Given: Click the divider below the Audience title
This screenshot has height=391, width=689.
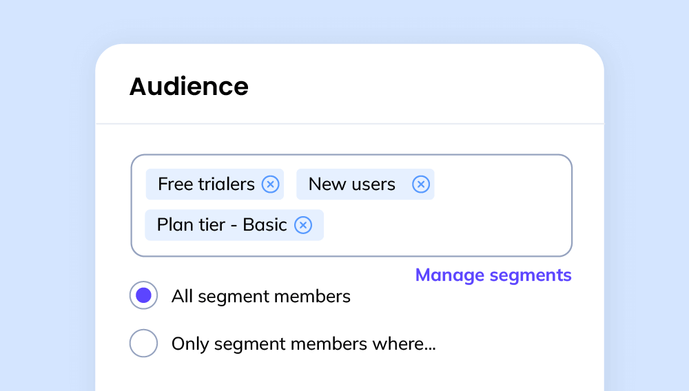Looking at the screenshot, I should pyautogui.click(x=350, y=124).
